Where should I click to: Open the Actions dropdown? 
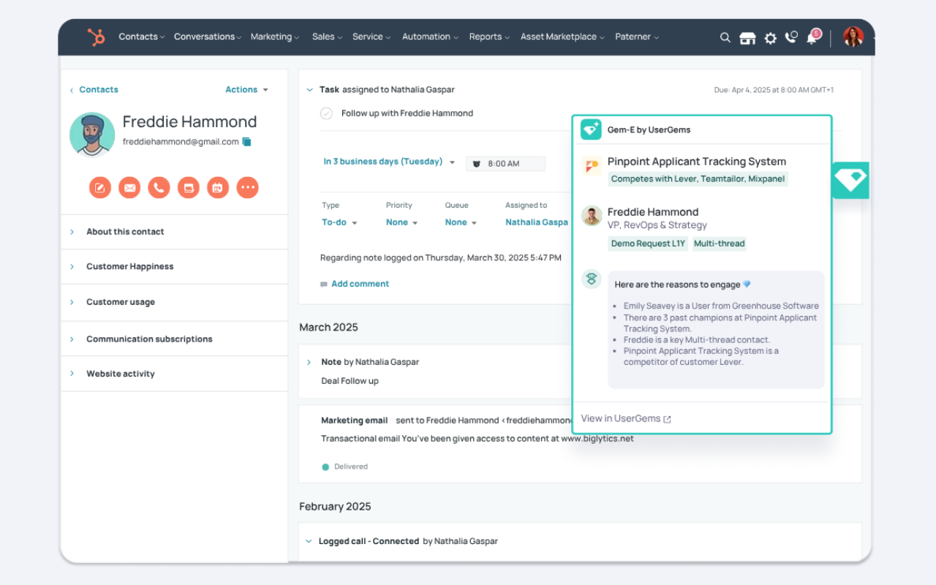pos(246,90)
